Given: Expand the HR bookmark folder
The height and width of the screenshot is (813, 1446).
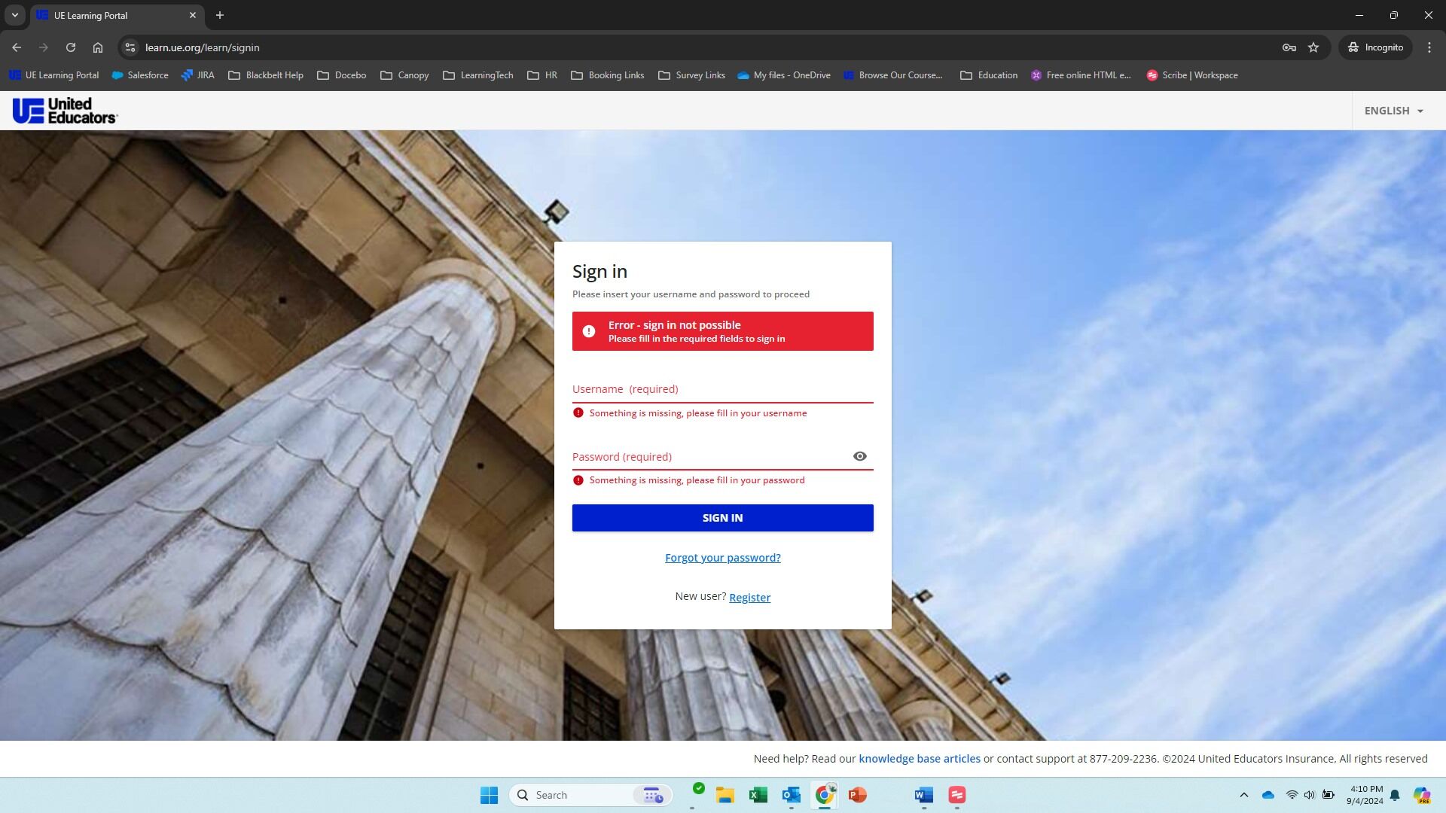Looking at the screenshot, I should tap(542, 75).
